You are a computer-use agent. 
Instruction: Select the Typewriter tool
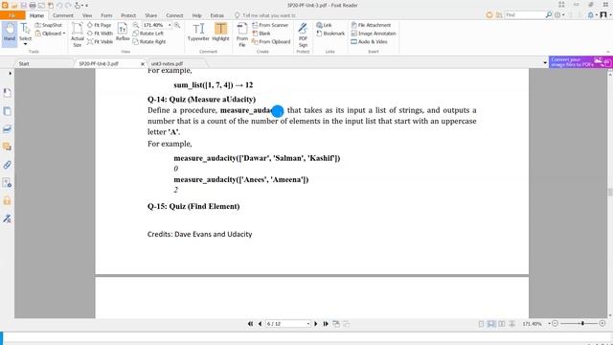[198, 33]
